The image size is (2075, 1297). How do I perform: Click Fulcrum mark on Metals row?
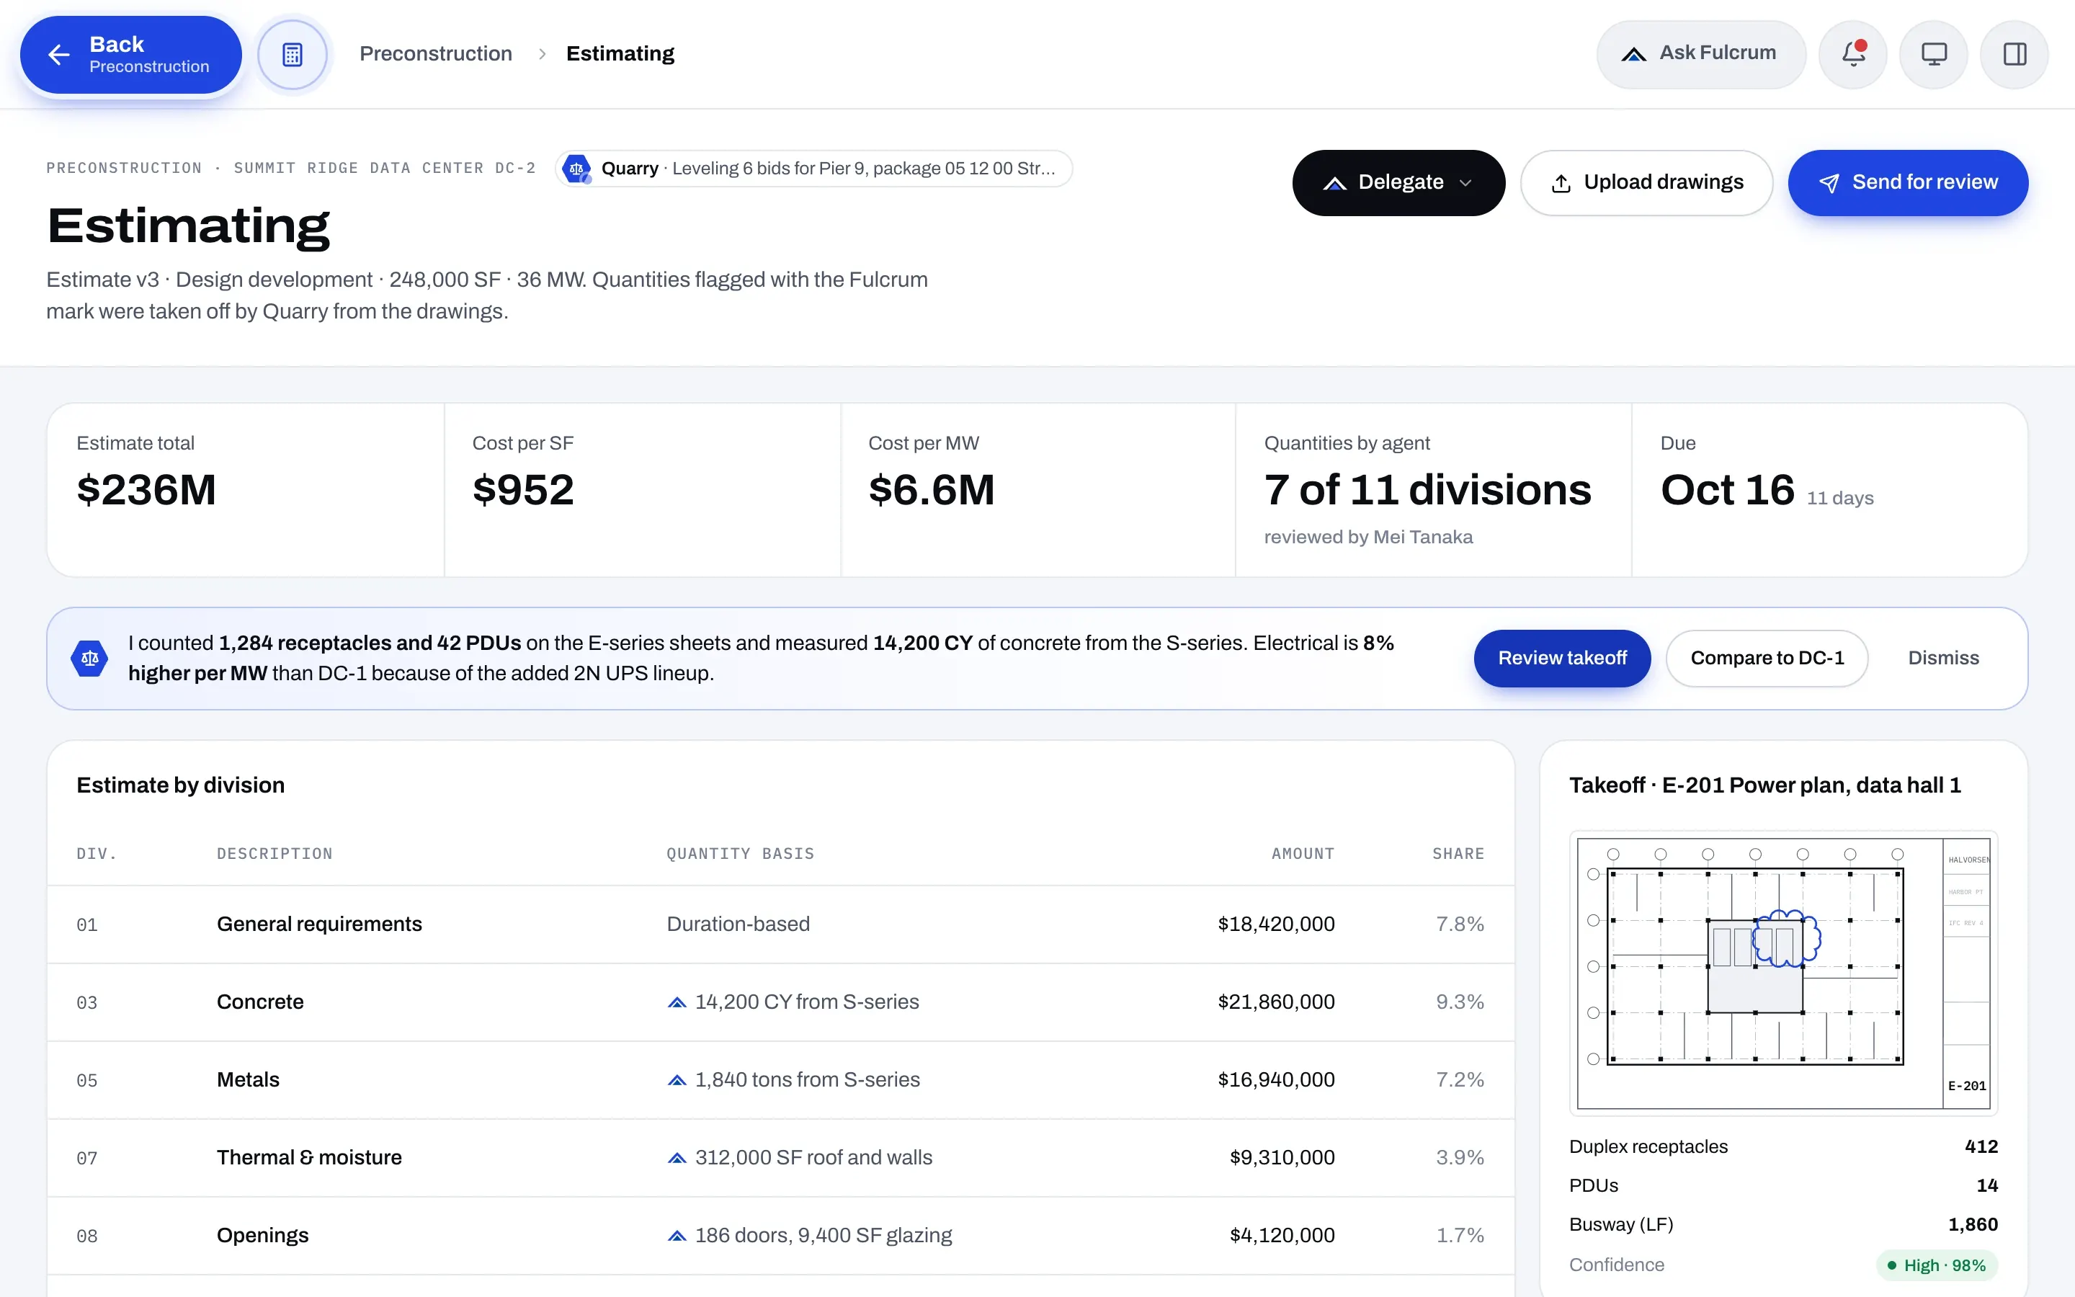[677, 1080]
